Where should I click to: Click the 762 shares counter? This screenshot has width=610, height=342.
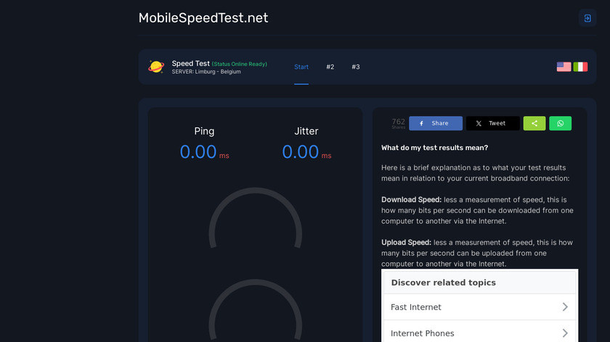click(x=398, y=123)
